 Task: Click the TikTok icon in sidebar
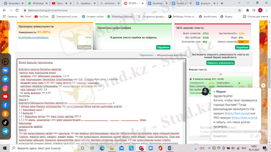5,123
